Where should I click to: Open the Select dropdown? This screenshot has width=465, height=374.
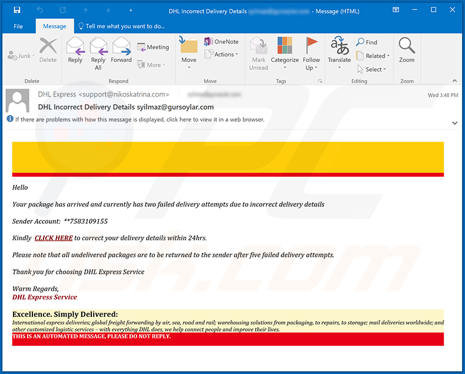click(x=371, y=69)
